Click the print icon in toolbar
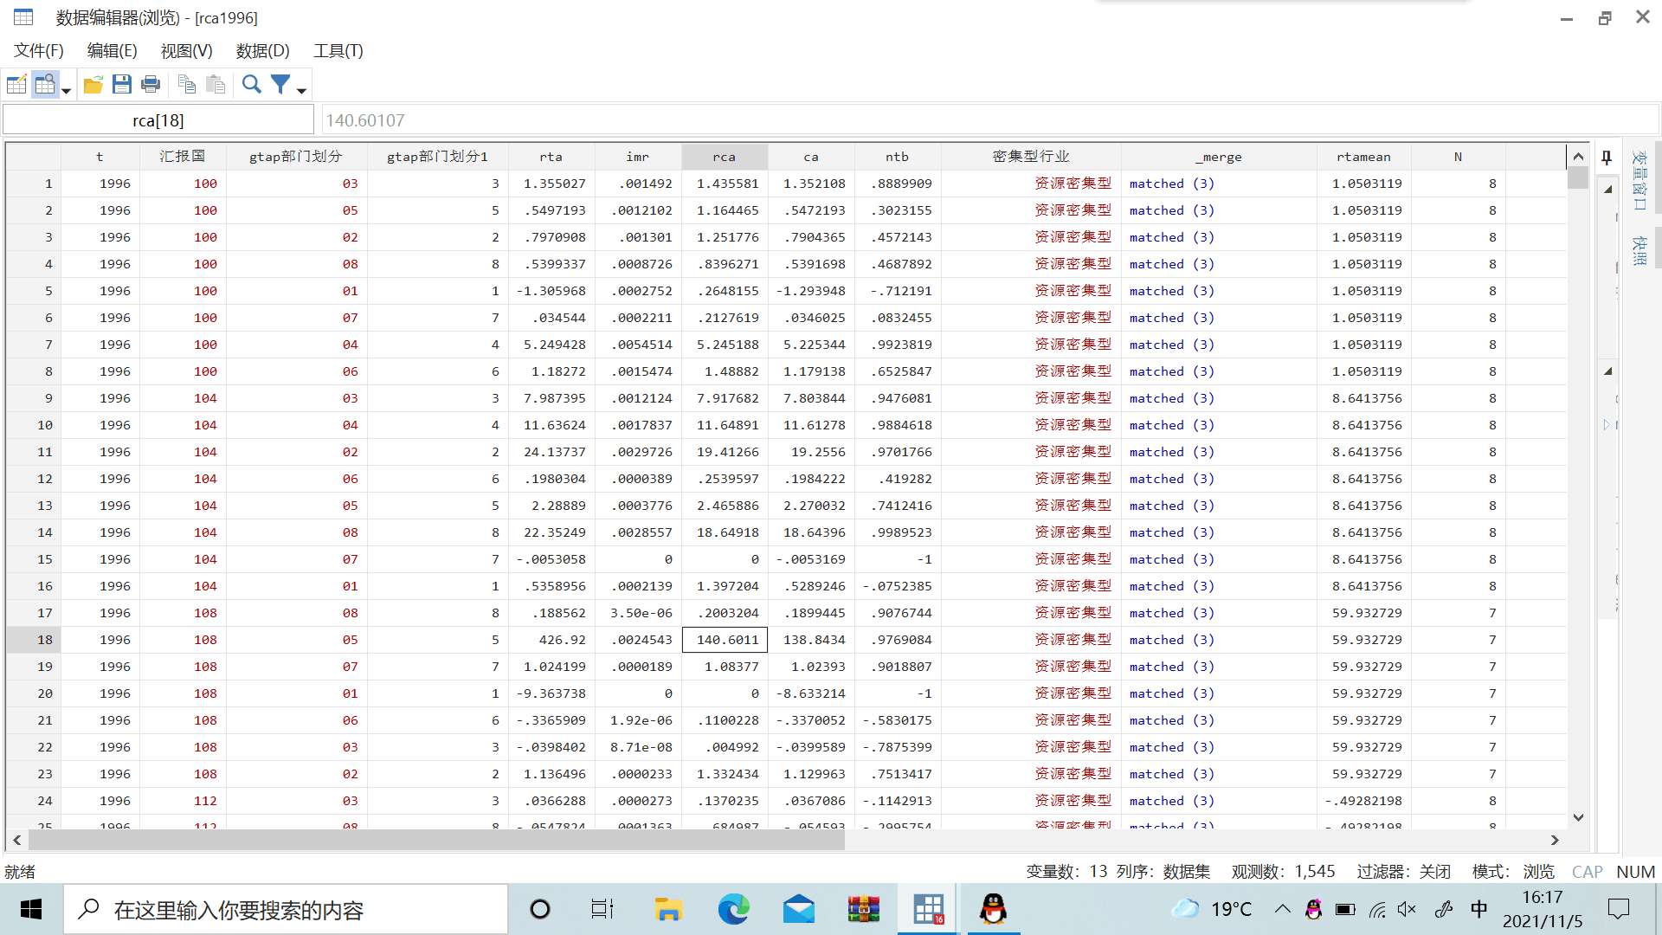 [x=148, y=83]
